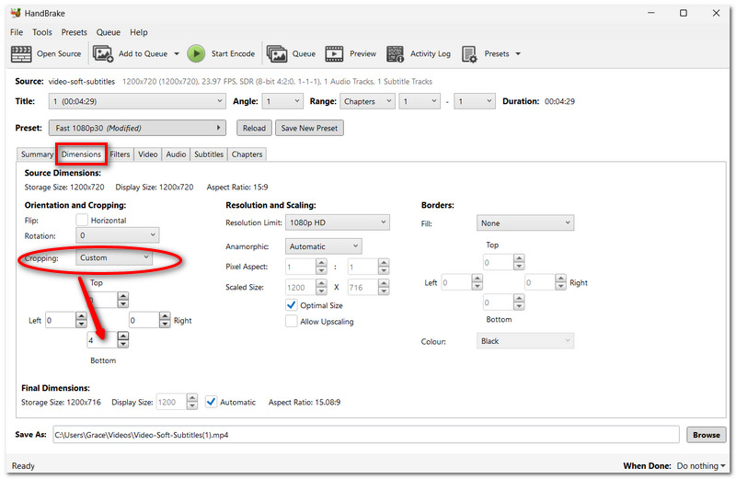Switch to the Video tab

pos(148,154)
